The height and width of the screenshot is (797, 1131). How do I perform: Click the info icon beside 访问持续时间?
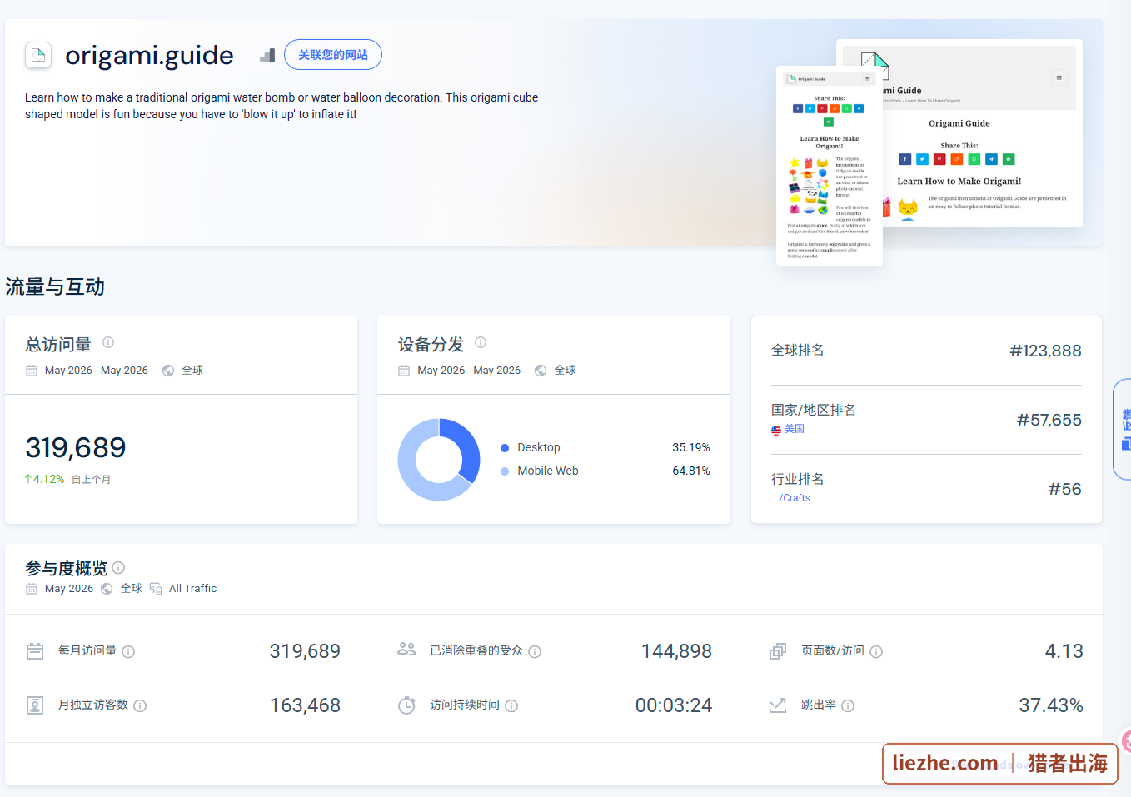coord(511,706)
